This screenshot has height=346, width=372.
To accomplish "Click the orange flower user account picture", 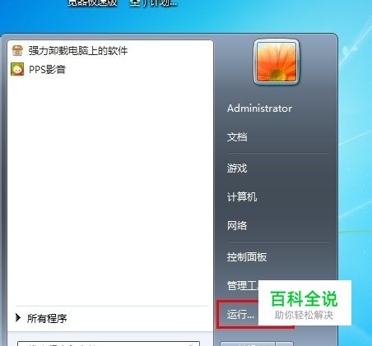I will point(277,62).
